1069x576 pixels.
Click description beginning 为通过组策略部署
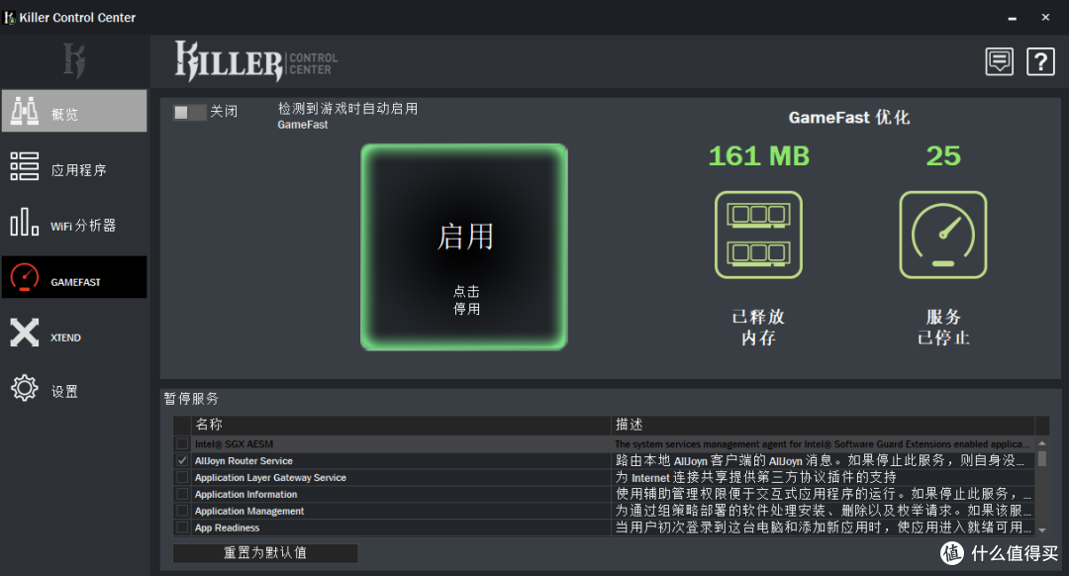[823, 511]
